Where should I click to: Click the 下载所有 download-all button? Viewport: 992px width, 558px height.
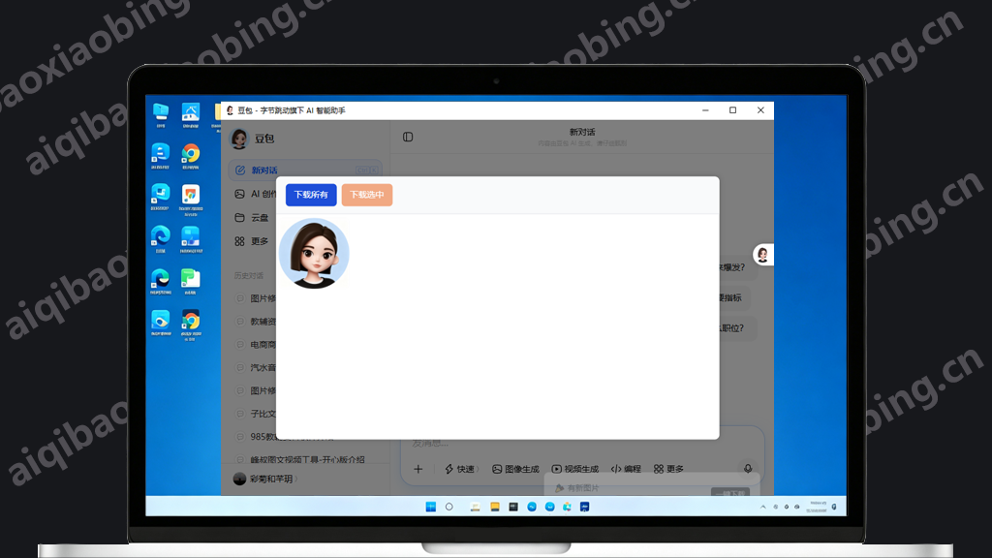tap(311, 195)
